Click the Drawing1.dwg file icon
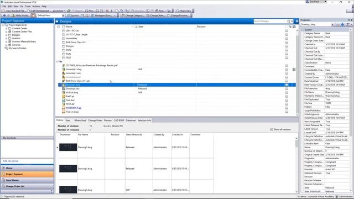Viewport: 354px width, 199px height. tap(64, 85)
